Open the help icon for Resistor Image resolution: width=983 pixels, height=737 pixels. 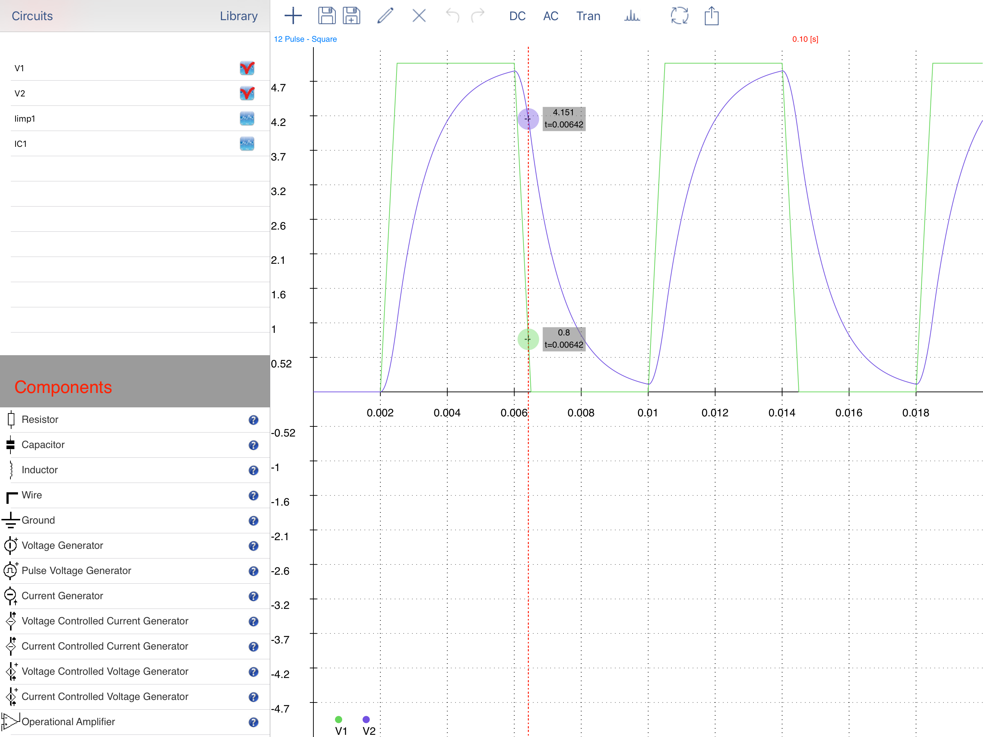click(x=253, y=420)
